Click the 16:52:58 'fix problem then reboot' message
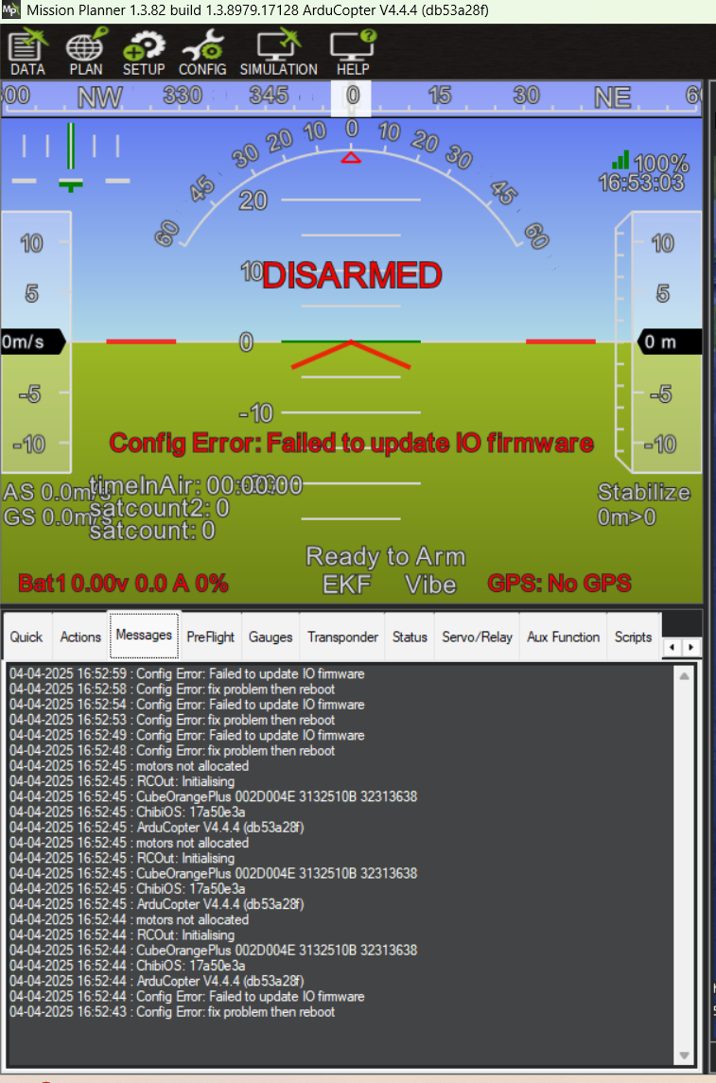The image size is (716, 1083). (x=172, y=690)
